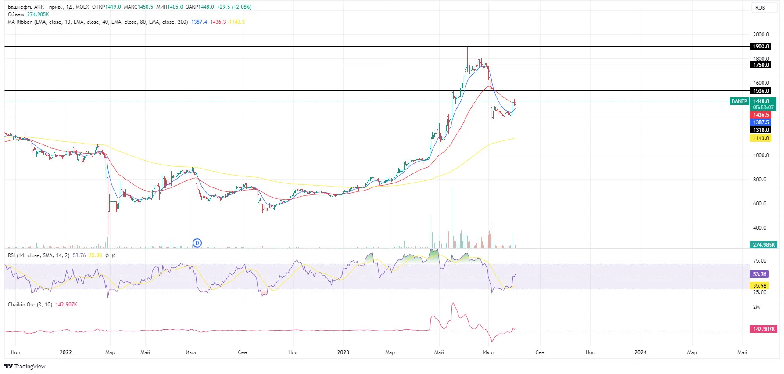This screenshot has width=784, height=374.
Task: Click the blue 1387.5 EMA axis label
Action: (761, 122)
